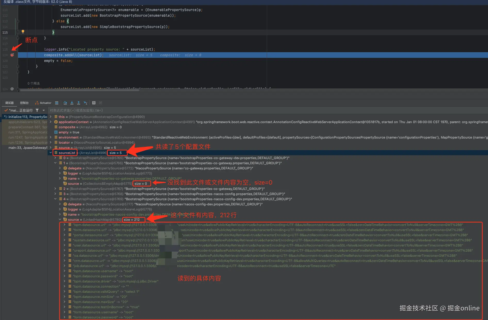Switch to the 控制台 tab
This screenshot has height=320, width=488.
(24, 103)
